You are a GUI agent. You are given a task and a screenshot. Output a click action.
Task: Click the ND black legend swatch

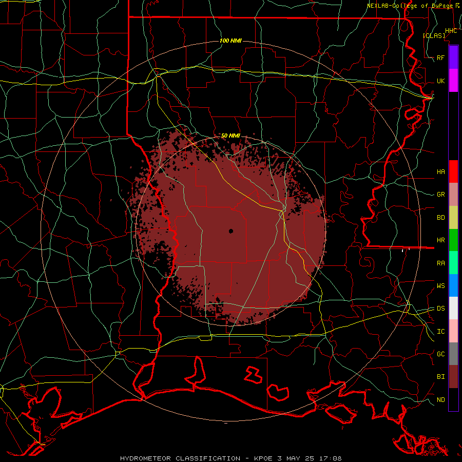pos(453,399)
